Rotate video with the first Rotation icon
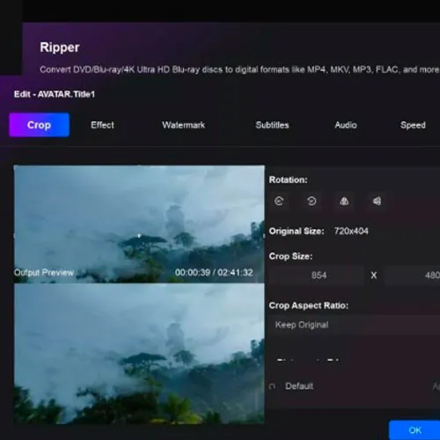The image size is (440, 440). pyautogui.click(x=279, y=201)
